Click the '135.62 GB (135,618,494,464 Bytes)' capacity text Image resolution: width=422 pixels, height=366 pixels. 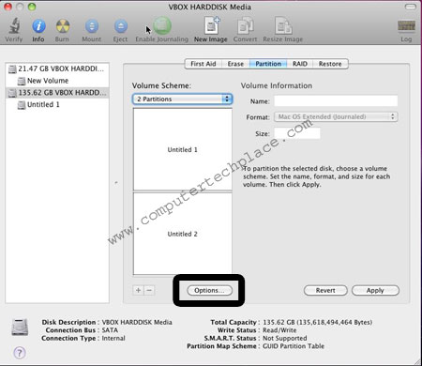coord(317,322)
